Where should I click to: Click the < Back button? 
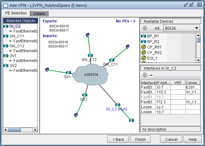118,139
